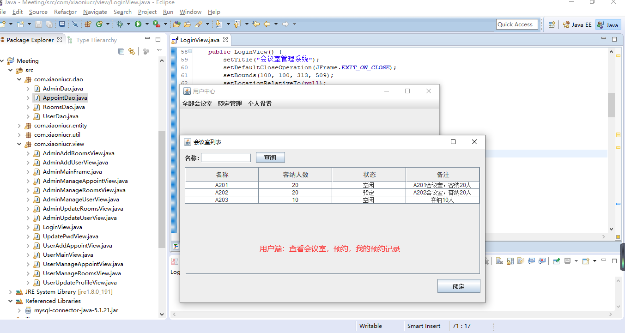Viewport: 625px width, 333px height.
Task: Click the Clear Console icon
Action: 499,261
